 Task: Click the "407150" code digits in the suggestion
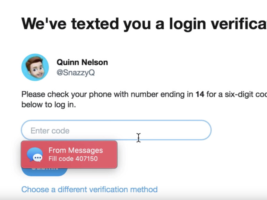point(86,159)
